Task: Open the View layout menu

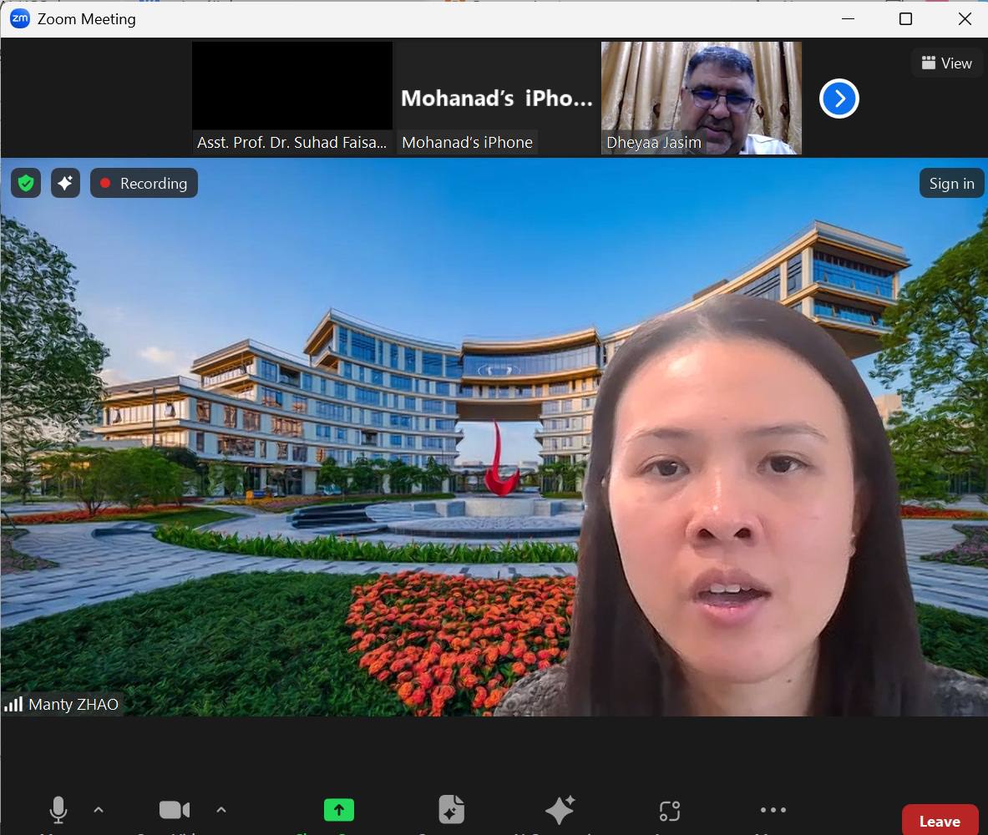Action: [x=946, y=63]
